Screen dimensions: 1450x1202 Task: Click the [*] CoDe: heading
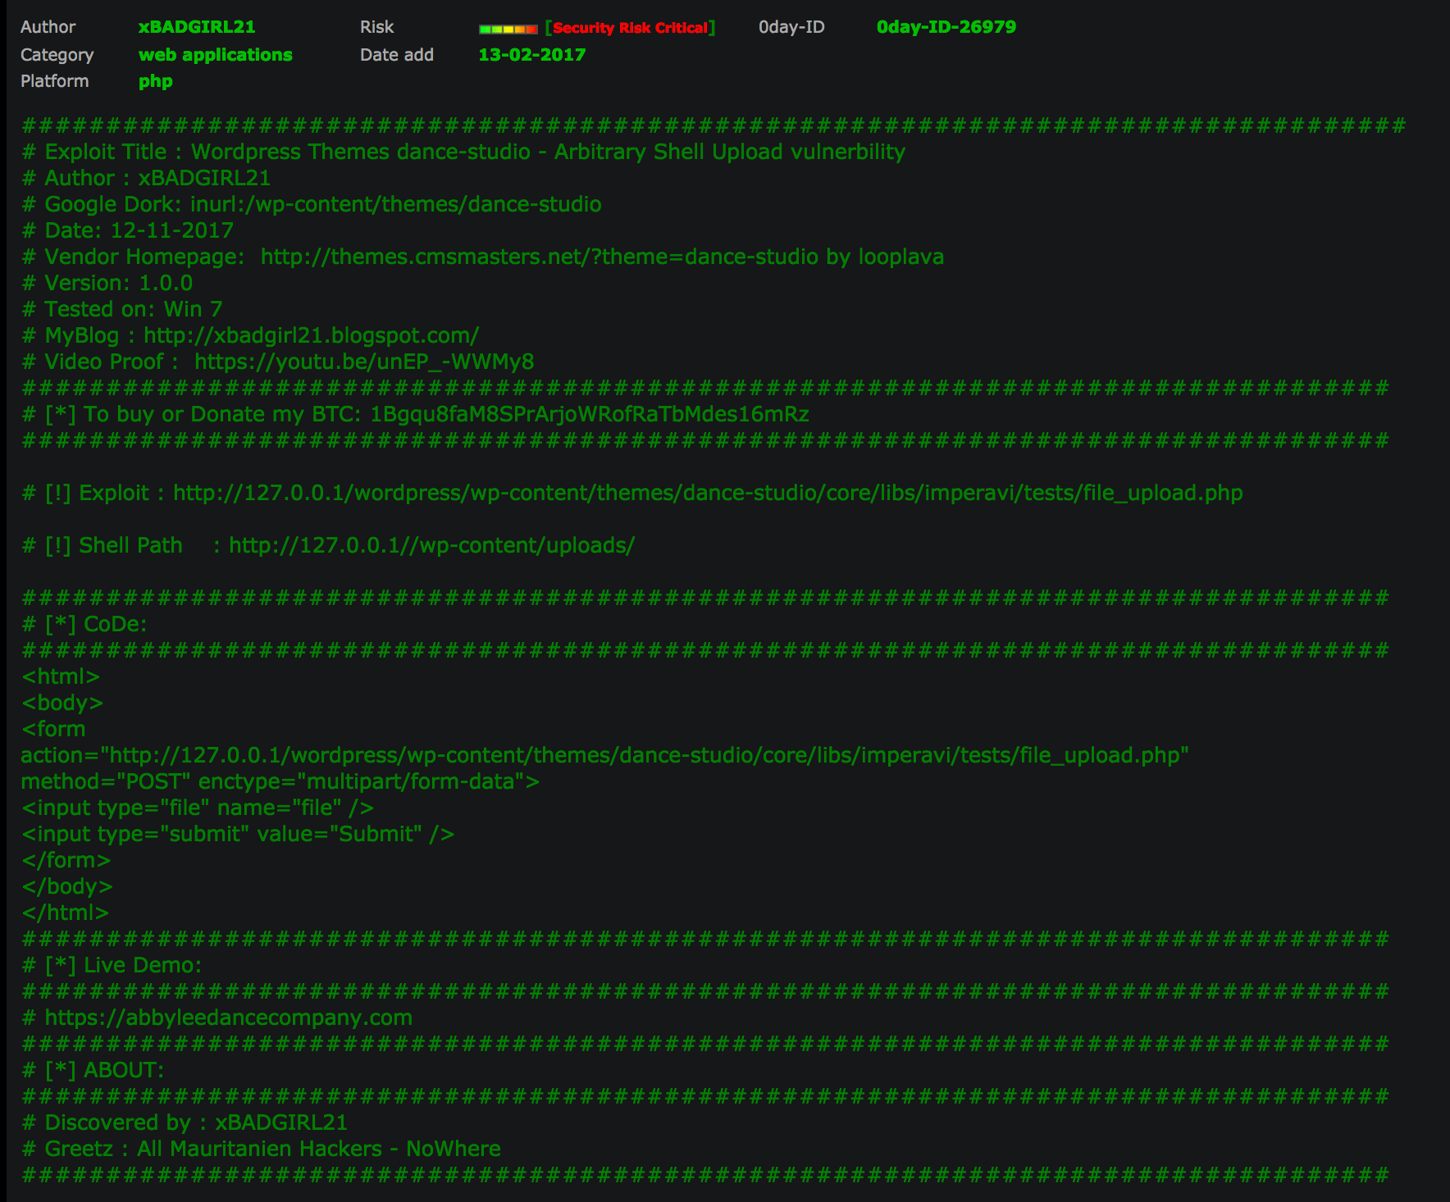(84, 624)
